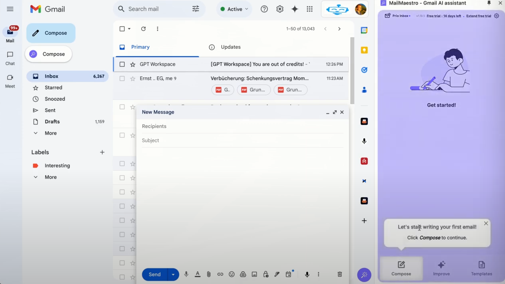Open Send options dropdown arrow
This screenshot has height=284, width=505.
coord(173,274)
